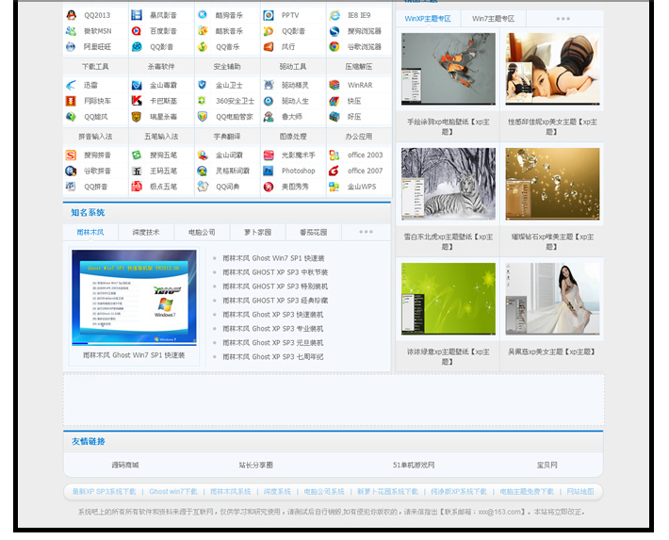This screenshot has width=669, height=540.
Task: Select the 电脑公司 system tab
Action: click(x=202, y=233)
